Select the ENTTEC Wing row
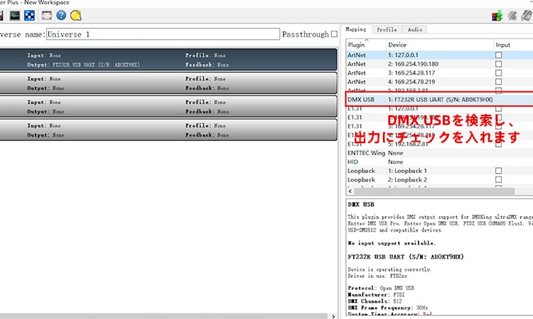The image size is (533, 319). [x=440, y=153]
